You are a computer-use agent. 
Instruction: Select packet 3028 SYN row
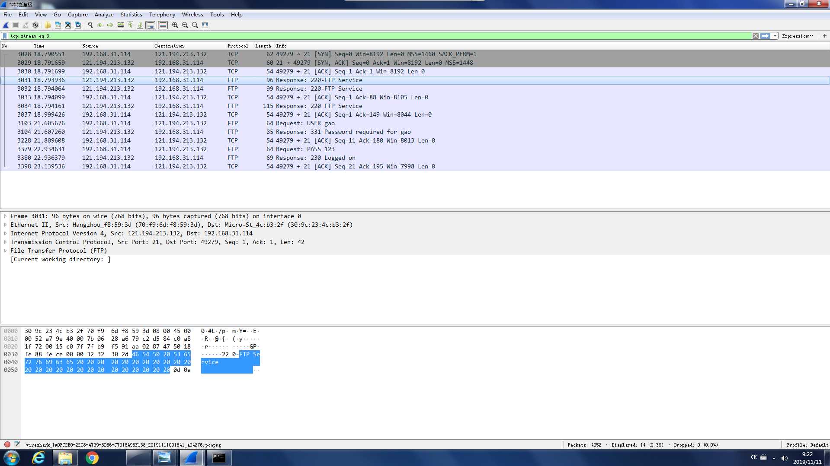click(415, 54)
